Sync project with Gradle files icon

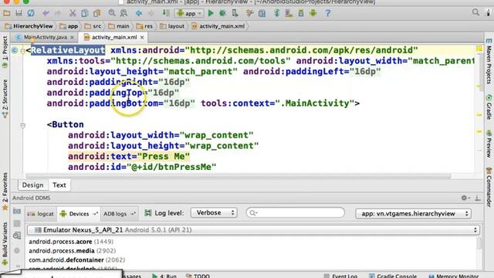(277, 13)
